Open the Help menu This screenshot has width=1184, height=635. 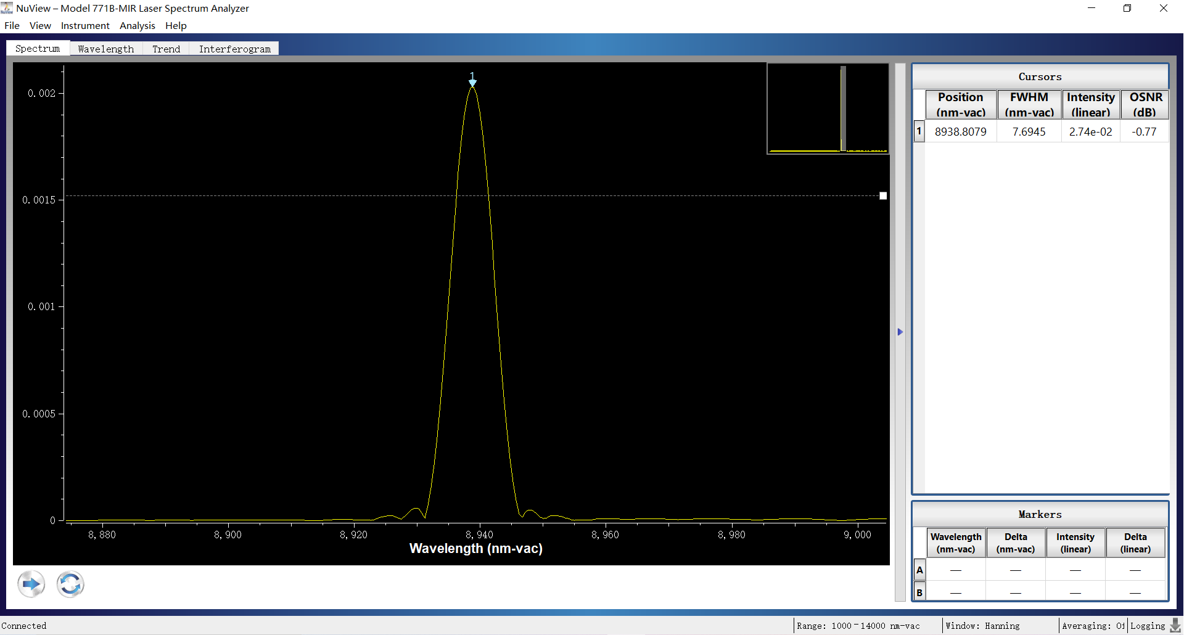click(176, 25)
